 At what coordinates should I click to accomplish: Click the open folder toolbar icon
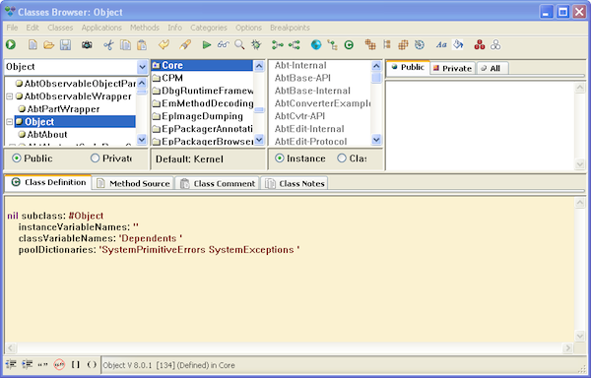point(48,45)
